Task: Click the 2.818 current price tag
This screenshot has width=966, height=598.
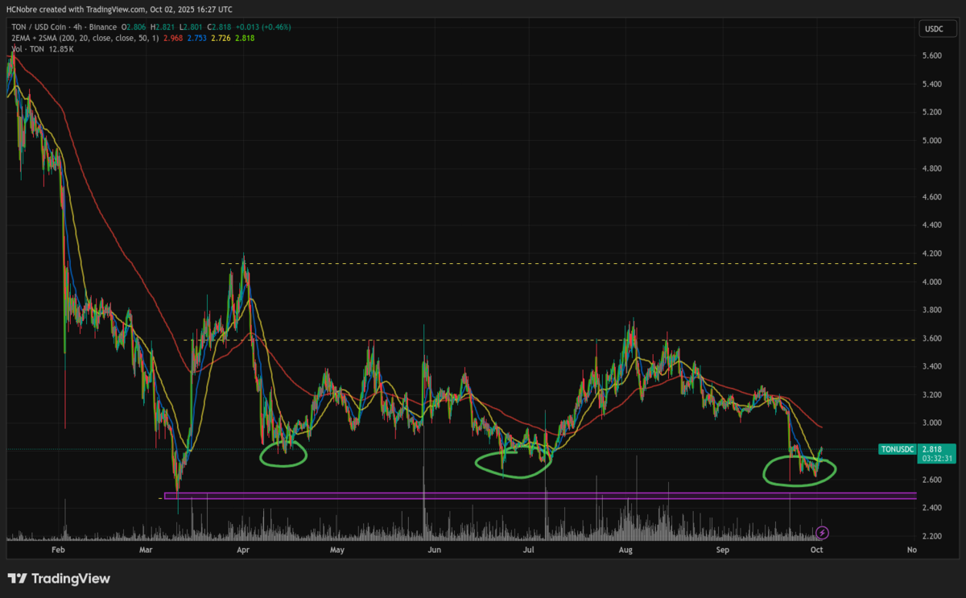Action: pos(932,449)
